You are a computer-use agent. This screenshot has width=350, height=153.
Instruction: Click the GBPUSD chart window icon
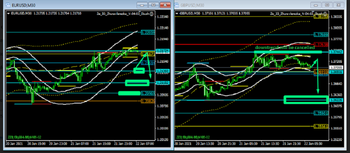pyautogui.click(x=177, y=5)
